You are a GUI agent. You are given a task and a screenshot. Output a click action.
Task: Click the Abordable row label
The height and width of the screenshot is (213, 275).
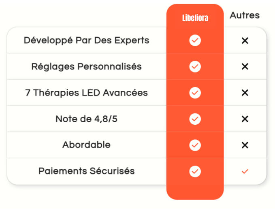87,145
